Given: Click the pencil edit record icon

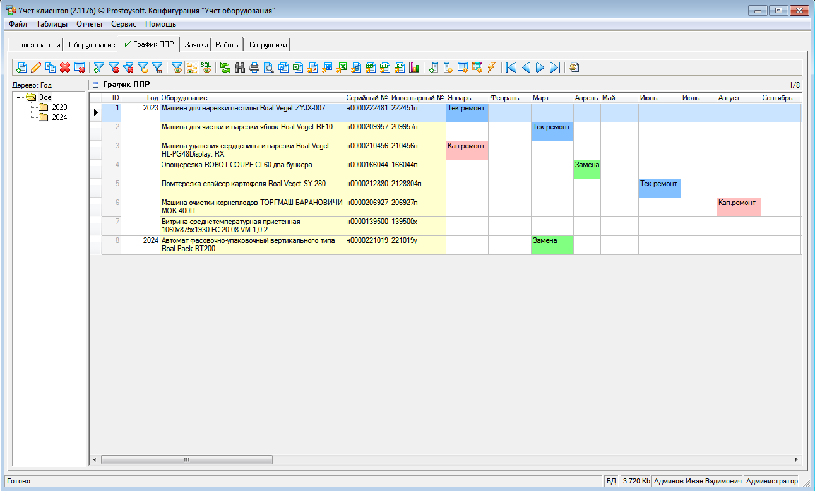Looking at the screenshot, I should coord(35,68).
